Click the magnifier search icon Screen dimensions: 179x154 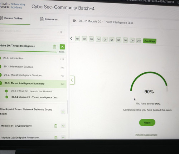click(x=61, y=32)
